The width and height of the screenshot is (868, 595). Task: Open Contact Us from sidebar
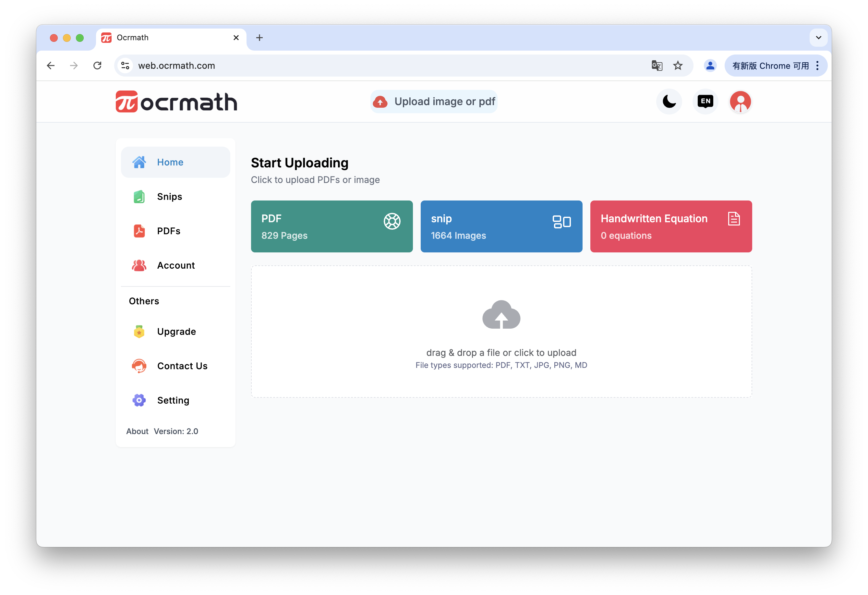[x=182, y=366]
